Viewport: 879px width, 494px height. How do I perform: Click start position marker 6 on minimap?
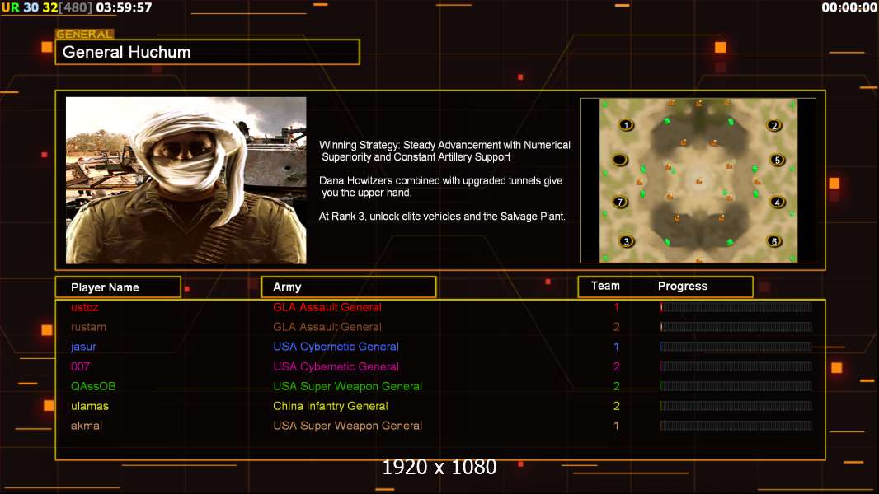[x=774, y=242]
